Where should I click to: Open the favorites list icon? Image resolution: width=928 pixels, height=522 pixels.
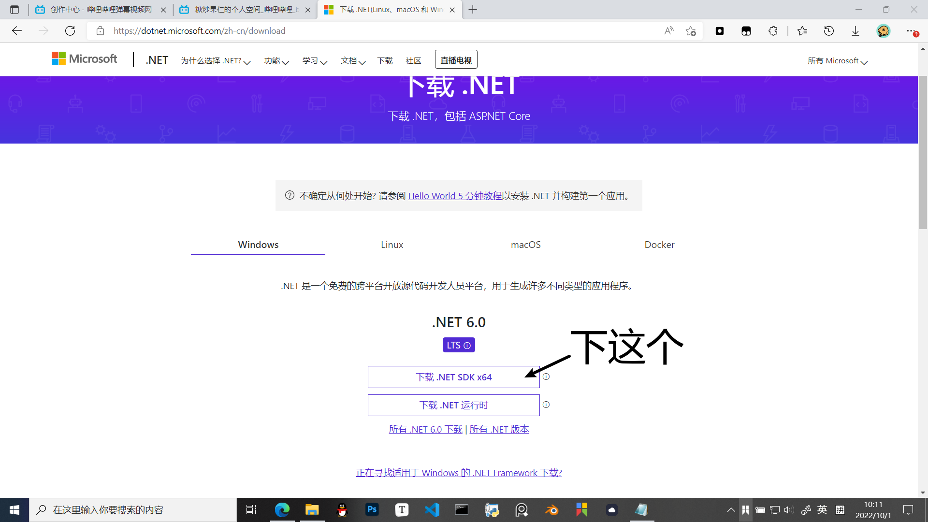point(802,31)
